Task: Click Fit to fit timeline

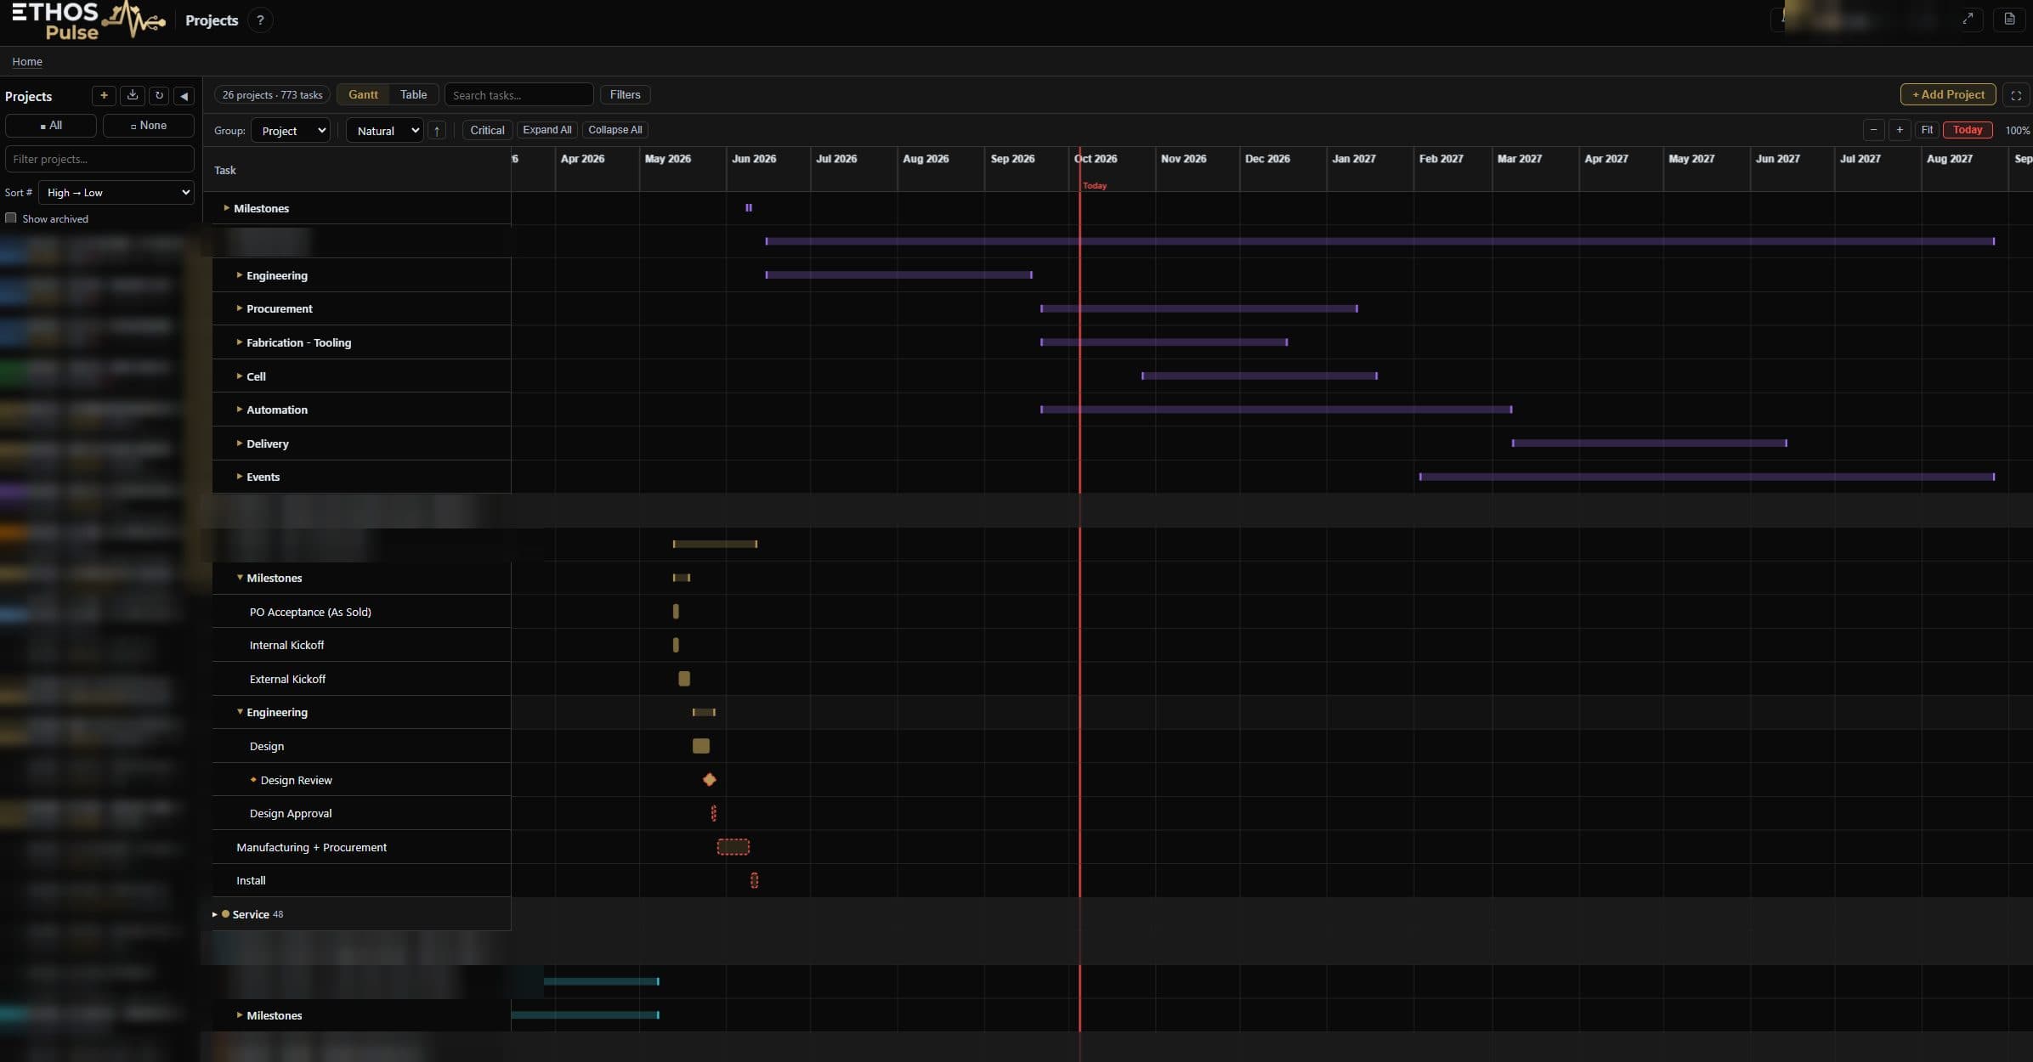Action: (1927, 130)
